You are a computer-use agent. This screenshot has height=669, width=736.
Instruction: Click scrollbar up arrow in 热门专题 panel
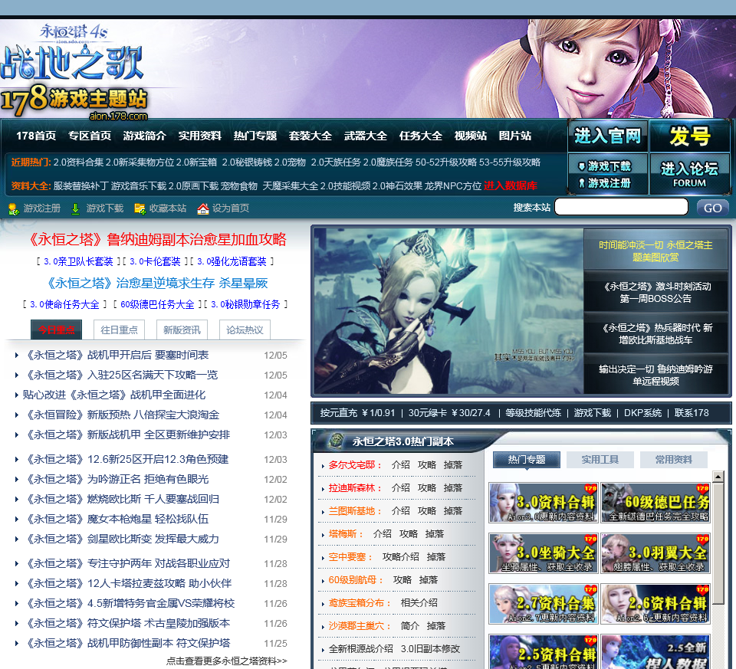pyautogui.click(x=718, y=477)
